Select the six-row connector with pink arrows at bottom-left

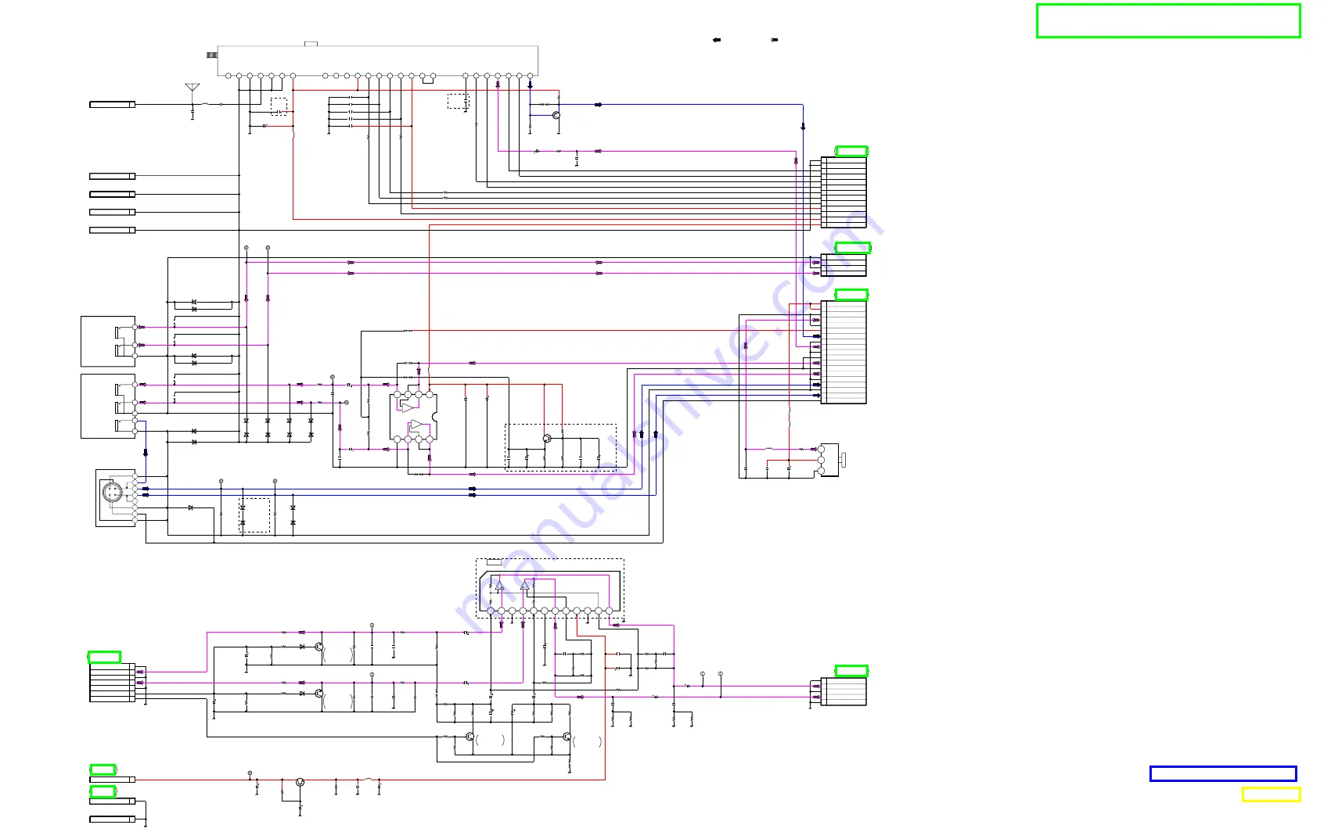point(112,683)
